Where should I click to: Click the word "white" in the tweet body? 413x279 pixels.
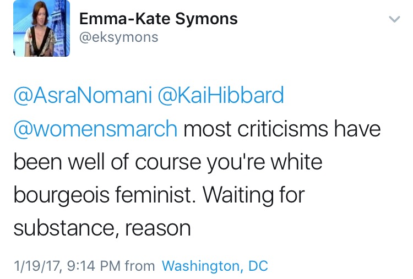pos(297,162)
